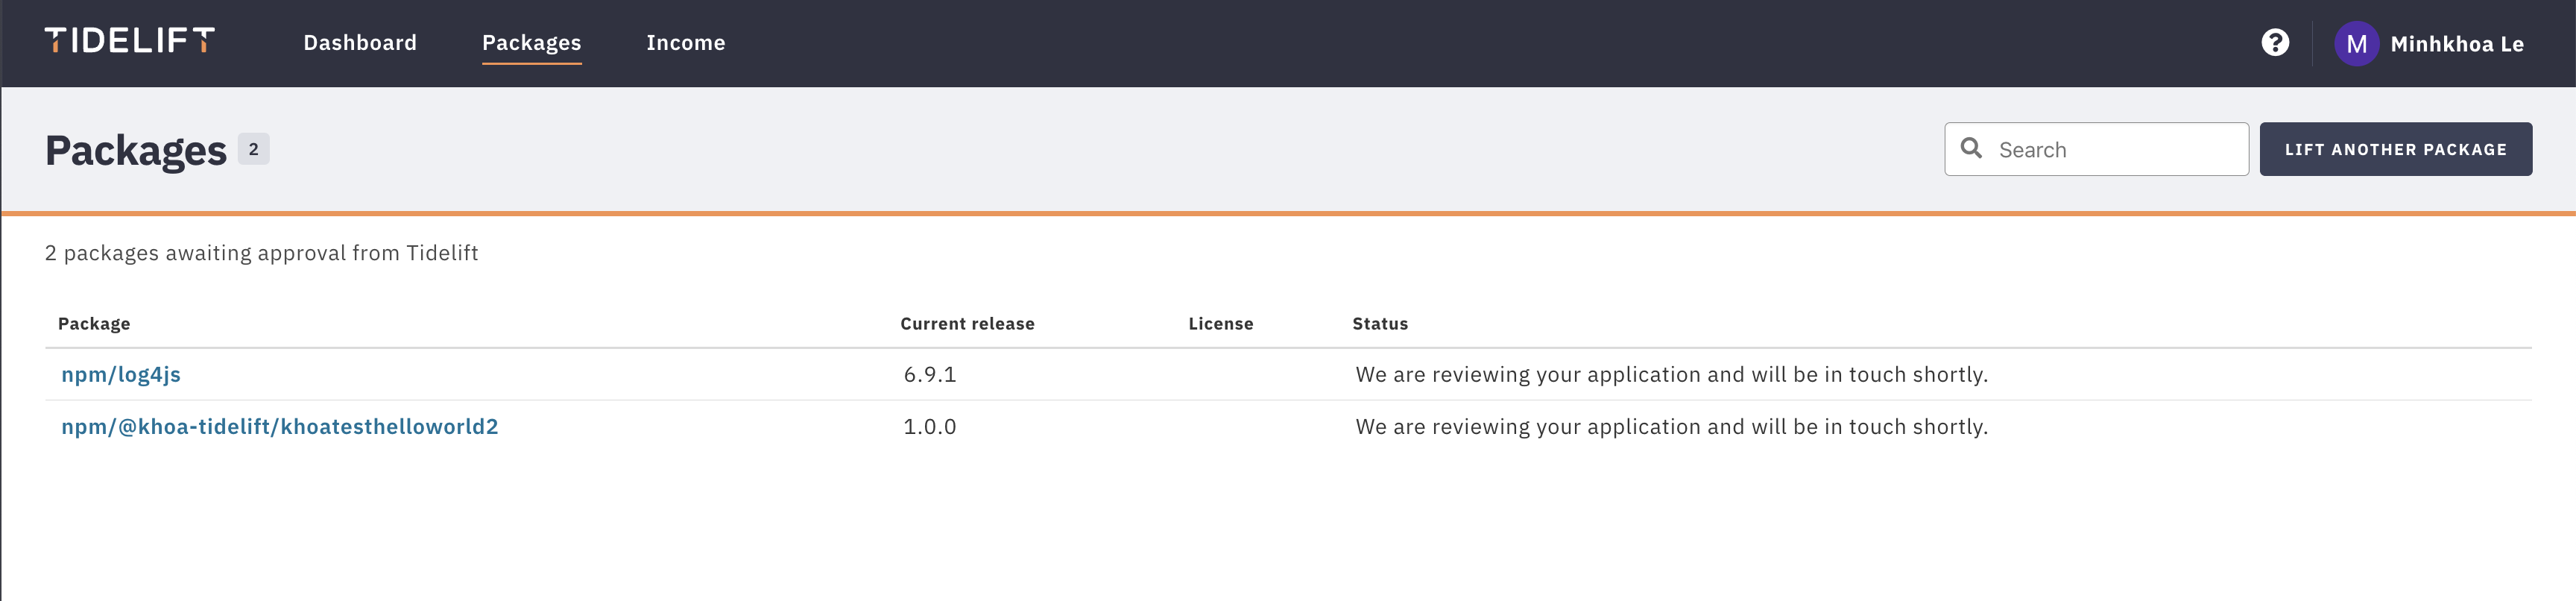The height and width of the screenshot is (601, 2576).
Task: Open the Dashboard tab
Action: tap(360, 43)
